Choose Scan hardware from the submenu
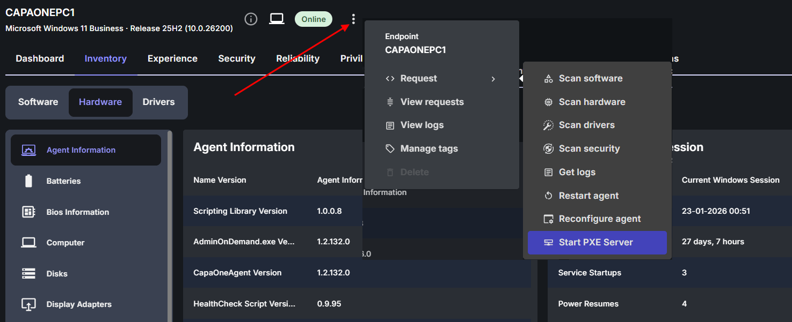Image resolution: width=792 pixels, height=322 pixels. [597, 102]
